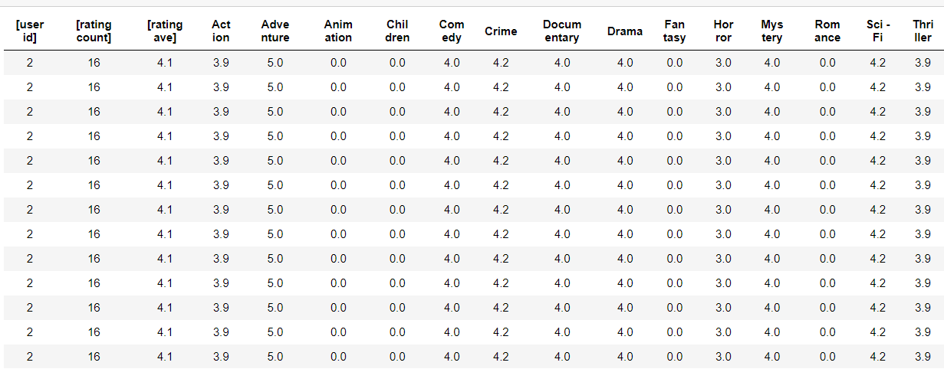The image size is (944, 369).
Task: Select the Sci-Fi column header
Action: pos(878,31)
